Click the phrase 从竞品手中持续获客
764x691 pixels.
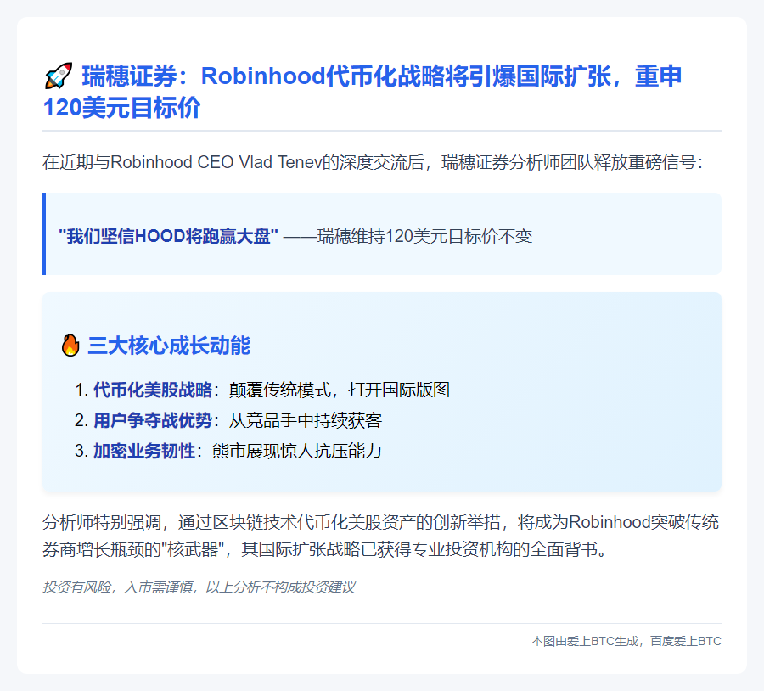(x=306, y=420)
